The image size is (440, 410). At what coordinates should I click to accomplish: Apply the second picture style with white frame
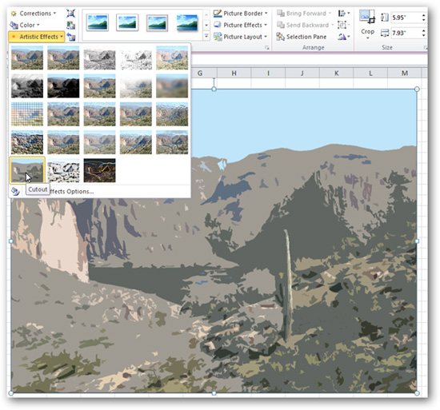(x=127, y=22)
